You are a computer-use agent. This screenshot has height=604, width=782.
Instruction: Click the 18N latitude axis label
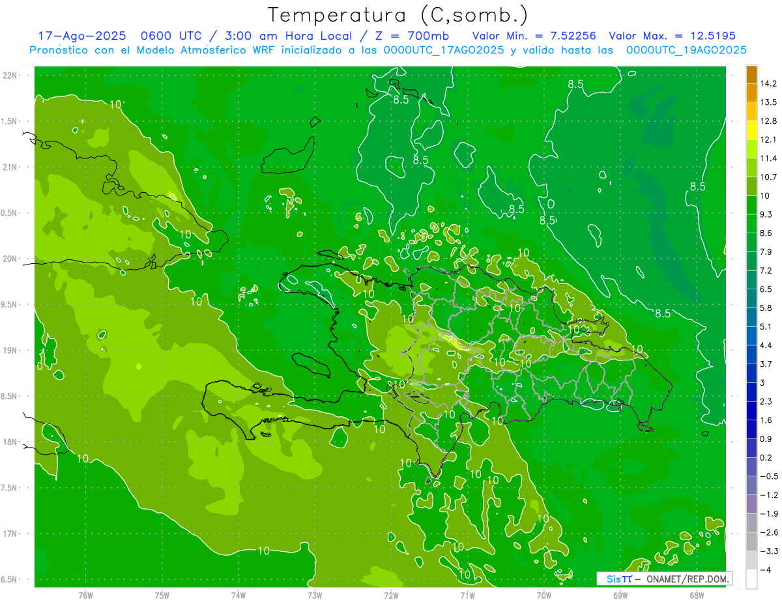tap(10, 442)
